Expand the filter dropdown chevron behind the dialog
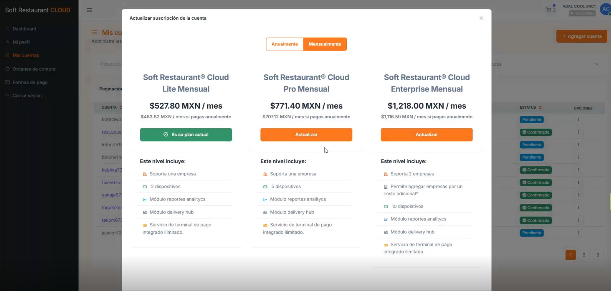The image size is (611, 291). (x=596, y=64)
